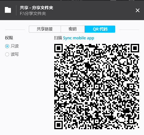Click the dialog title 共享 - 分享文件夹

[x=36, y=8]
